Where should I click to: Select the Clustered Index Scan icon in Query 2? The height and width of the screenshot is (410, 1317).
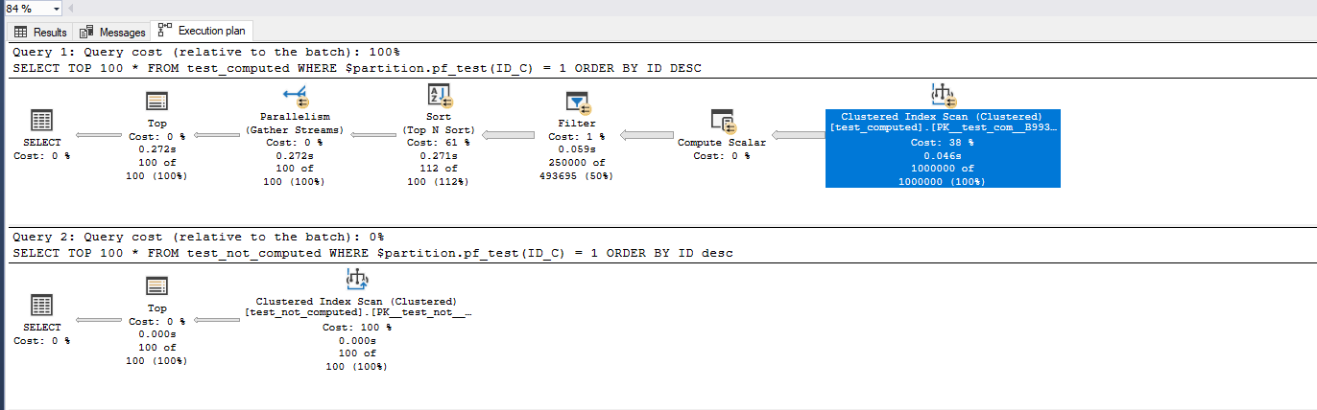click(356, 280)
